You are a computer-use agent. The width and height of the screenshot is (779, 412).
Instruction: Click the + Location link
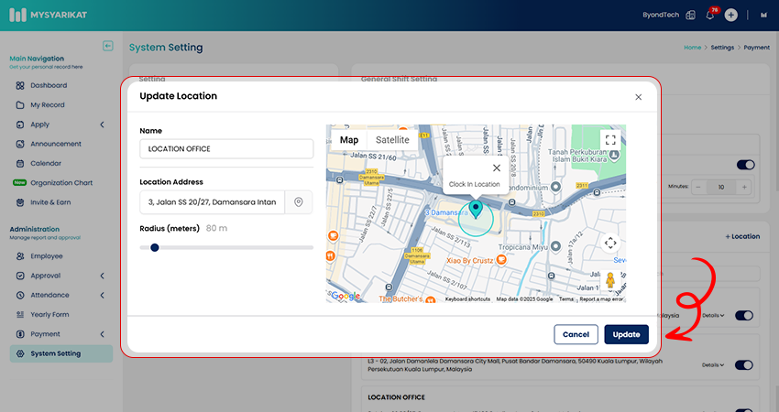pos(742,237)
